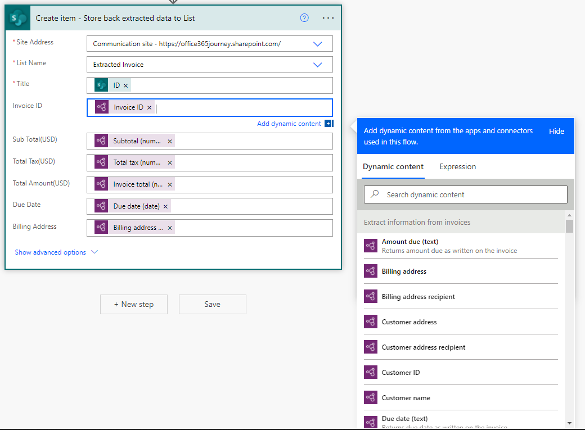The height and width of the screenshot is (430, 585).
Task: Add a New step to the flow
Action: [133, 304]
